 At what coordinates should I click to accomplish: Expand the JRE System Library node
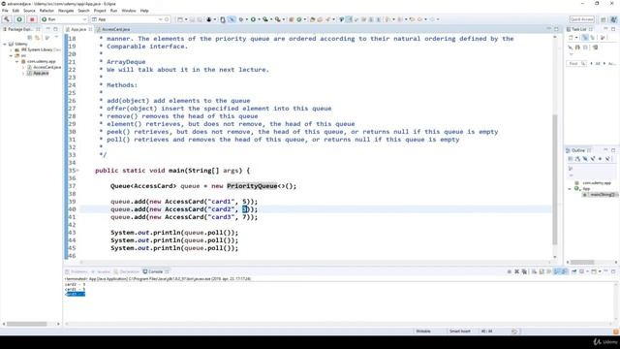[11, 49]
